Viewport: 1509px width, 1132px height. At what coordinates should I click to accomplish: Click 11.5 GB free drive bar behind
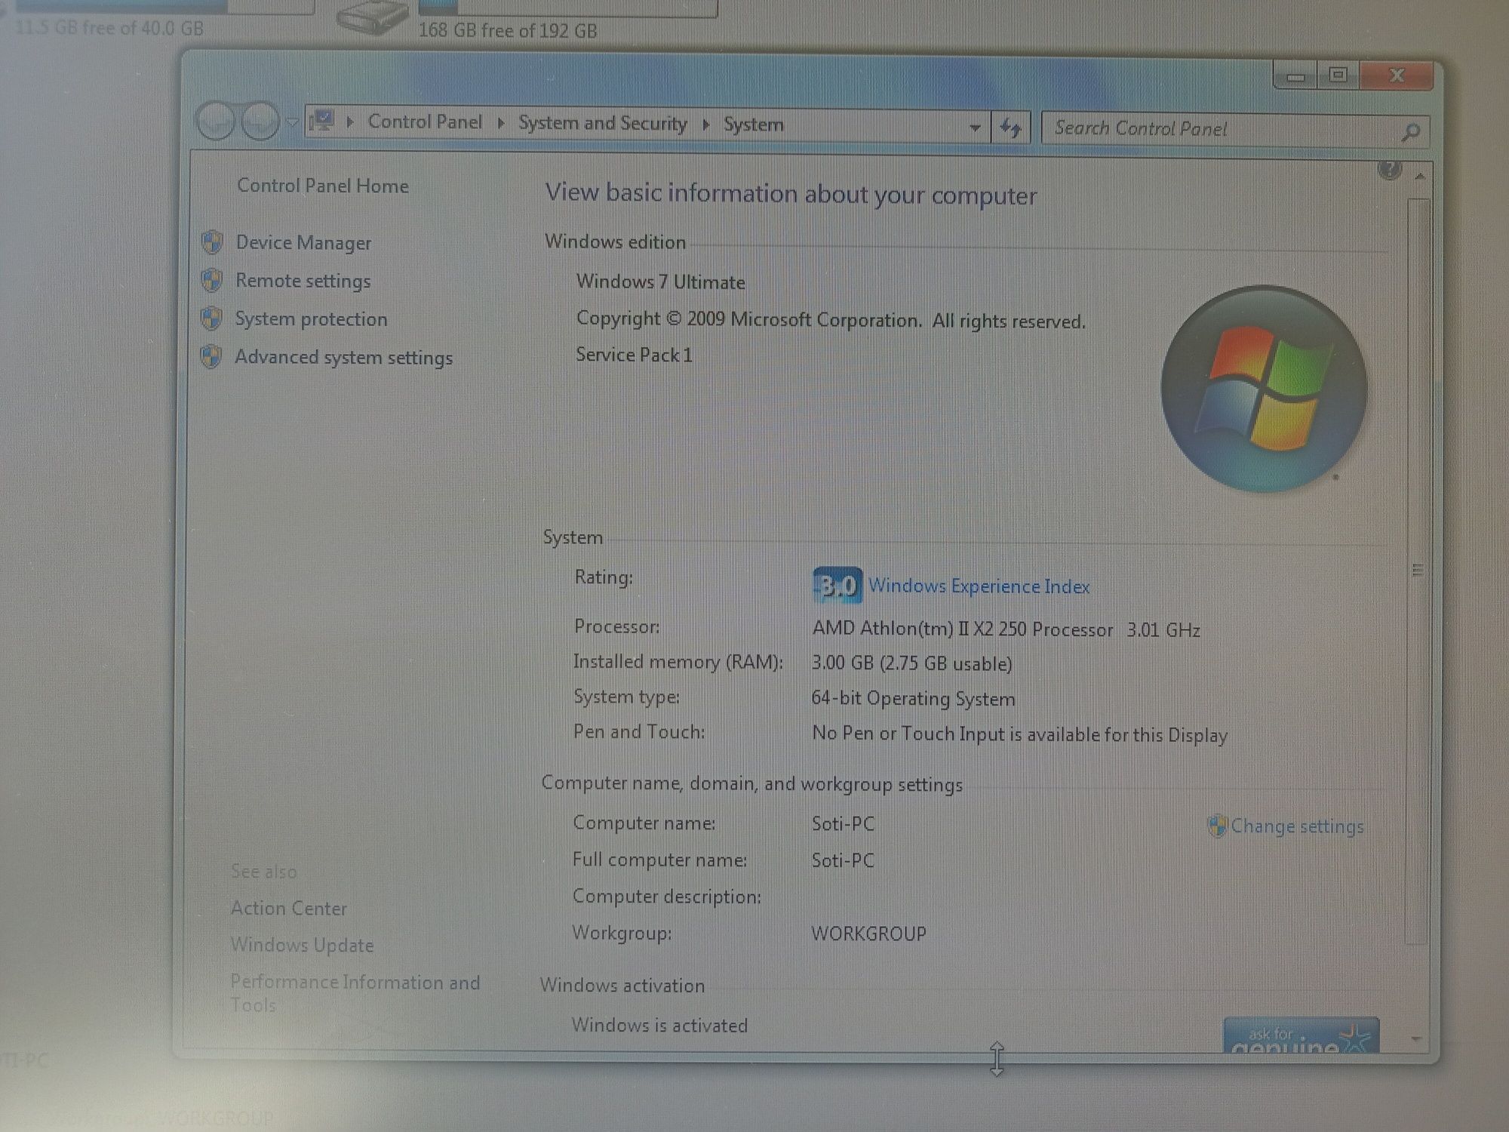(164, 6)
